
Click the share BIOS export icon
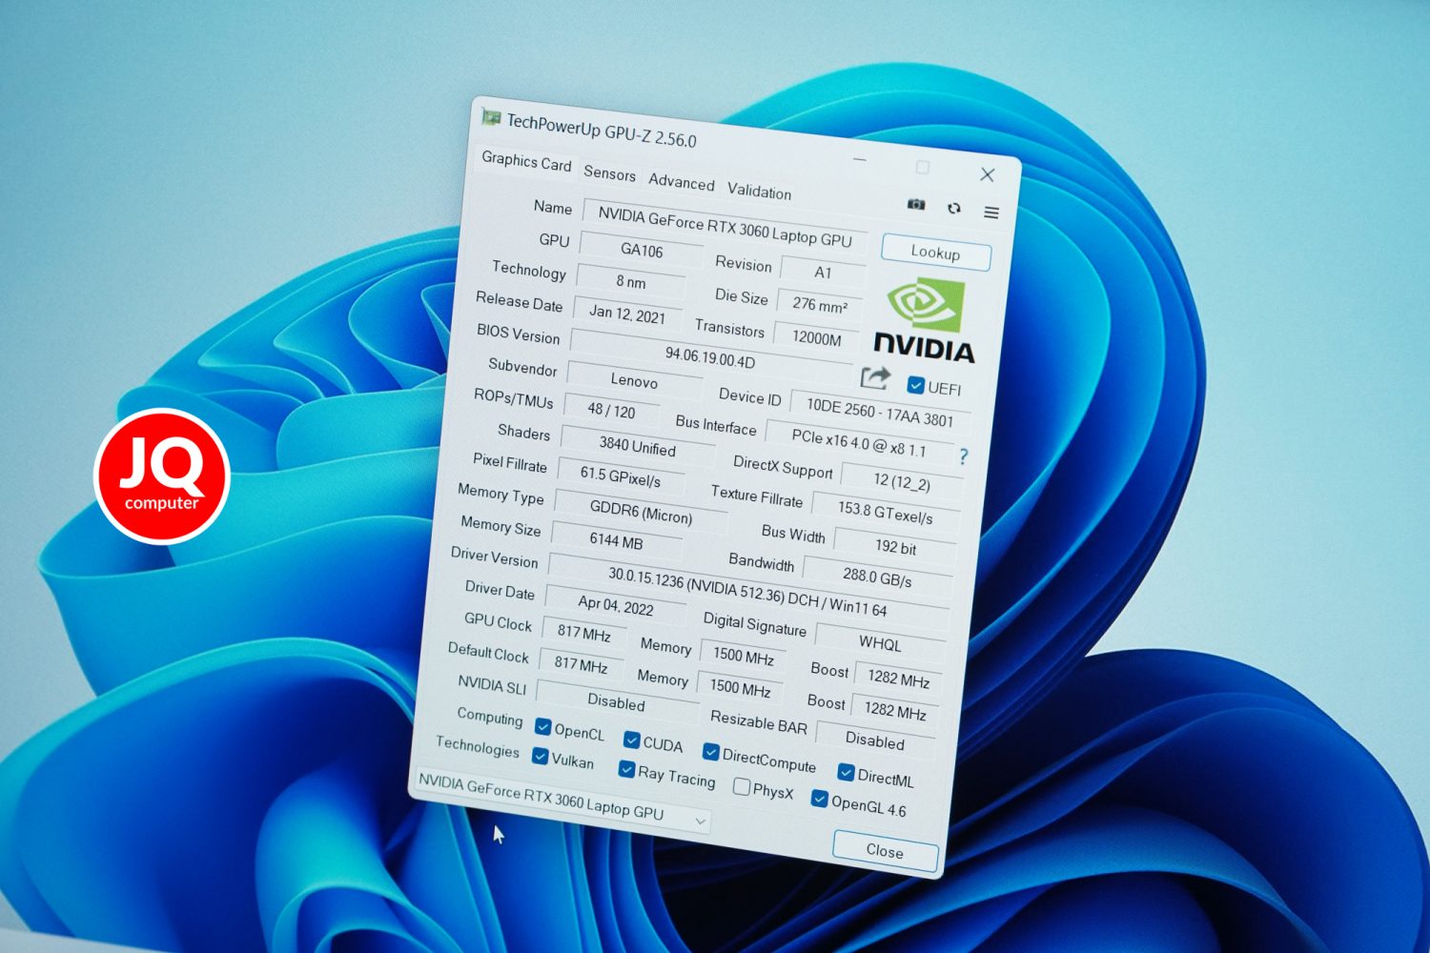875,377
